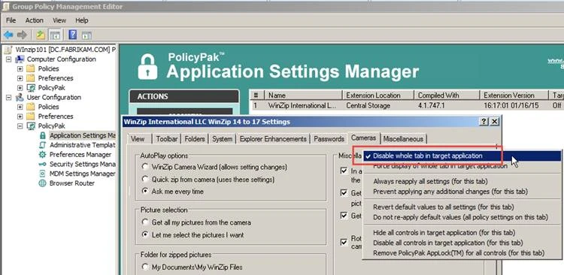
Task: Choose Prevent applying any additional changes
Action: pos(462,192)
